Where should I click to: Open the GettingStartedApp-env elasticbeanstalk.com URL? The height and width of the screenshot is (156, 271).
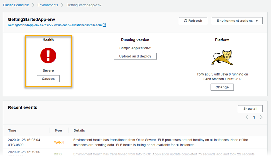(x=55, y=25)
